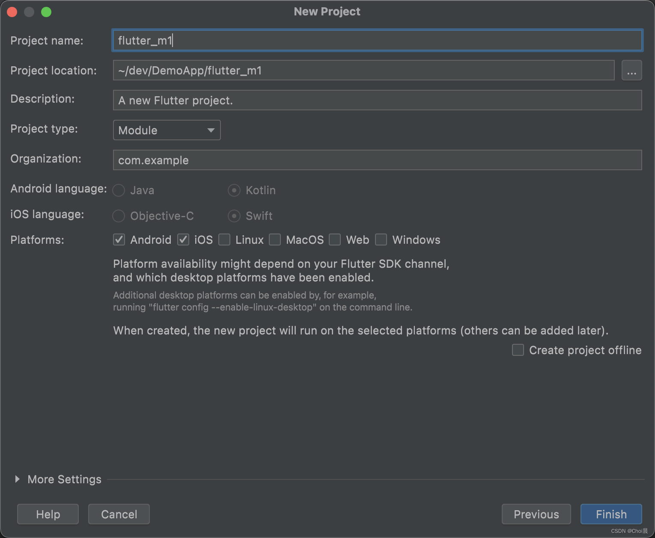
Task: Open Help for the dialog
Action: click(x=48, y=514)
